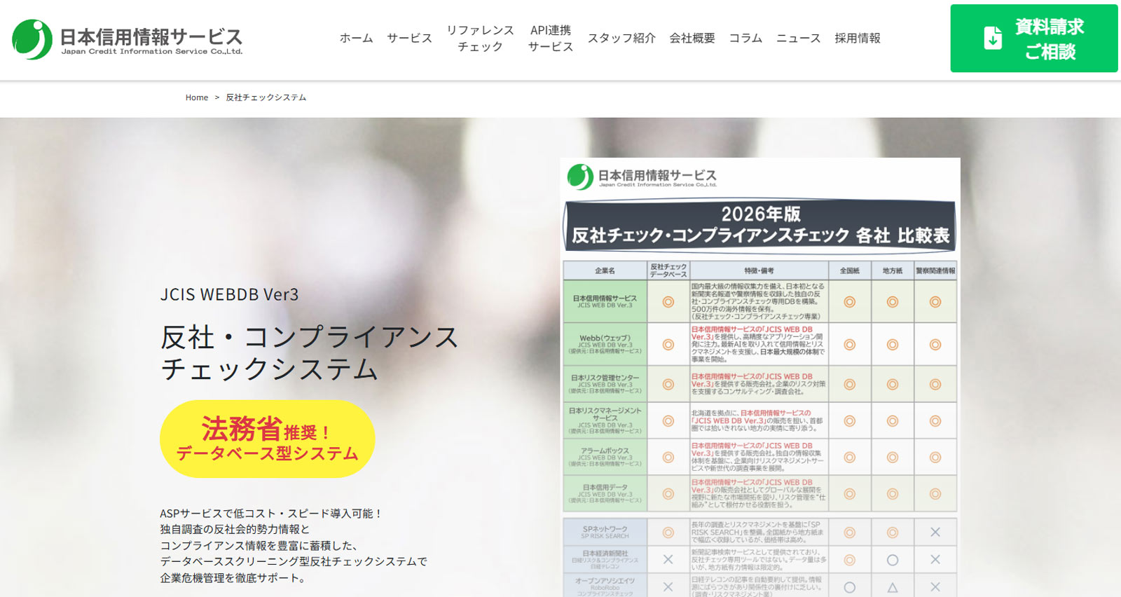Click the 企業名 column header
The height and width of the screenshot is (597, 1121).
click(605, 270)
